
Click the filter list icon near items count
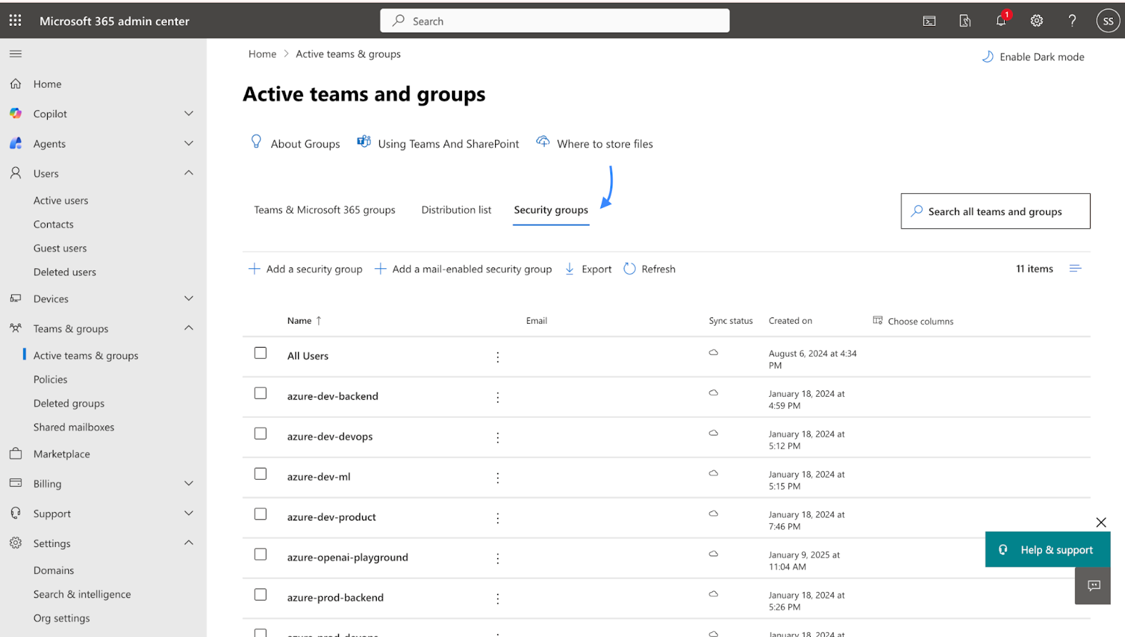[1075, 269]
